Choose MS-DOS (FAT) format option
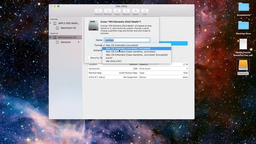 pos(137,61)
